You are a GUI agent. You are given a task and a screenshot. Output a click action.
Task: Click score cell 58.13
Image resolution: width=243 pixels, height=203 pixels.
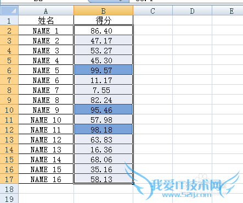[x=103, y=179]
